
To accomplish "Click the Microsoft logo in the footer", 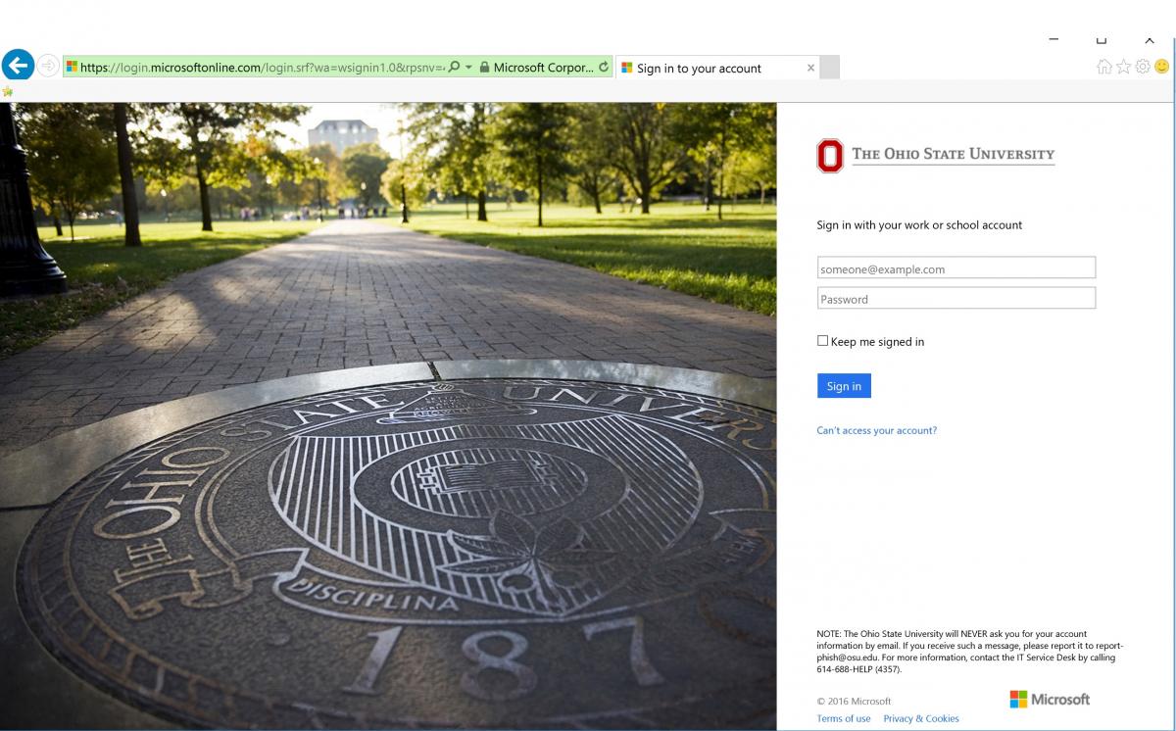I will (x=1050, y=699).
